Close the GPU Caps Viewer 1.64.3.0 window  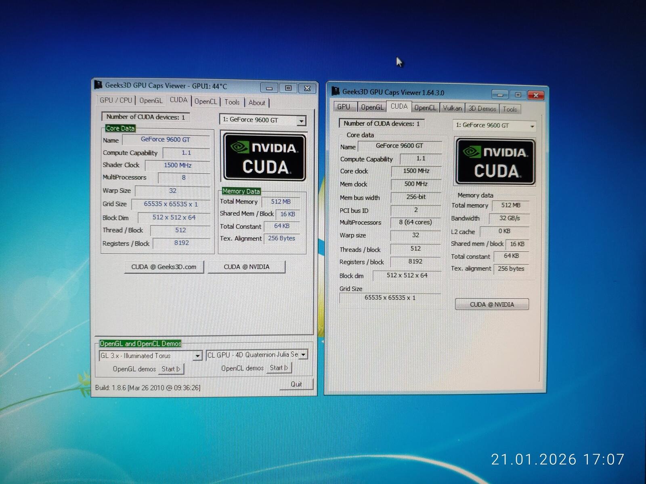pyautogui.click(x=536, y=95)
